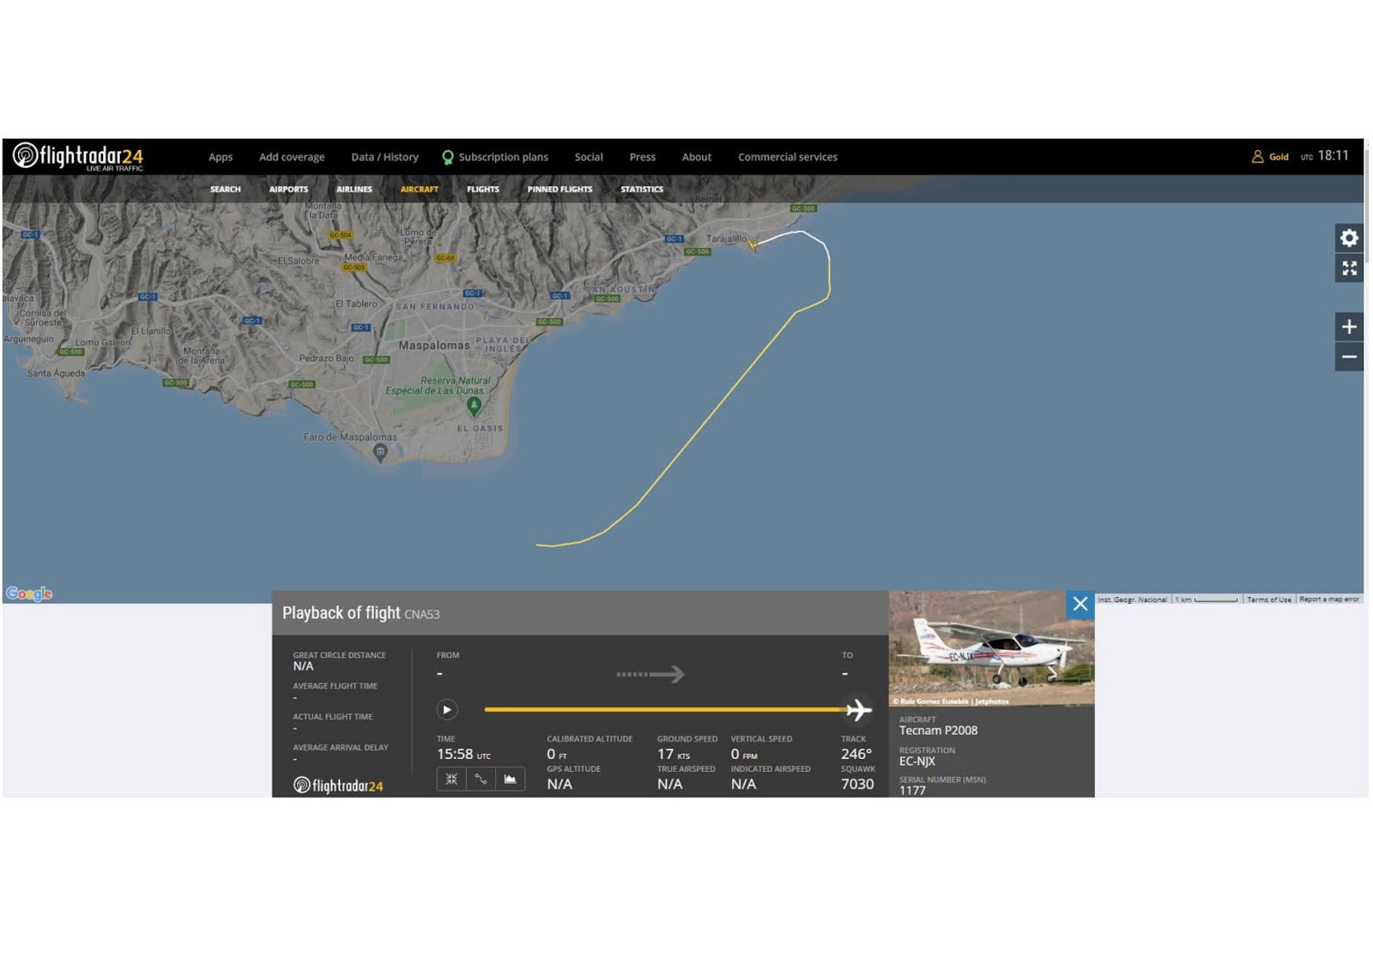Image resolution: width=1373 pixels, height=970 pixels.
Task: Select the STATISTICS tab
Action: click(x=642, y=189)
